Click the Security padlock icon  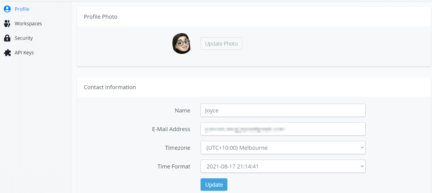pyautogui.click(x=7, y=38)
